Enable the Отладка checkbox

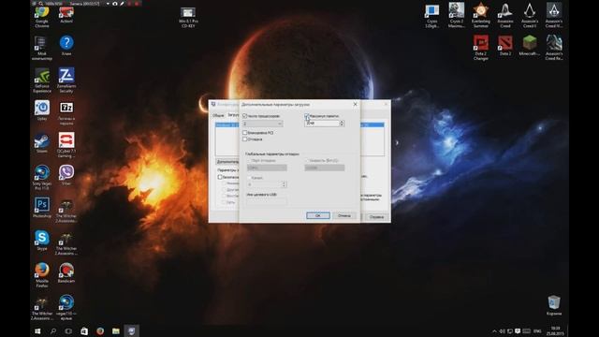click(x=245, y=139)
